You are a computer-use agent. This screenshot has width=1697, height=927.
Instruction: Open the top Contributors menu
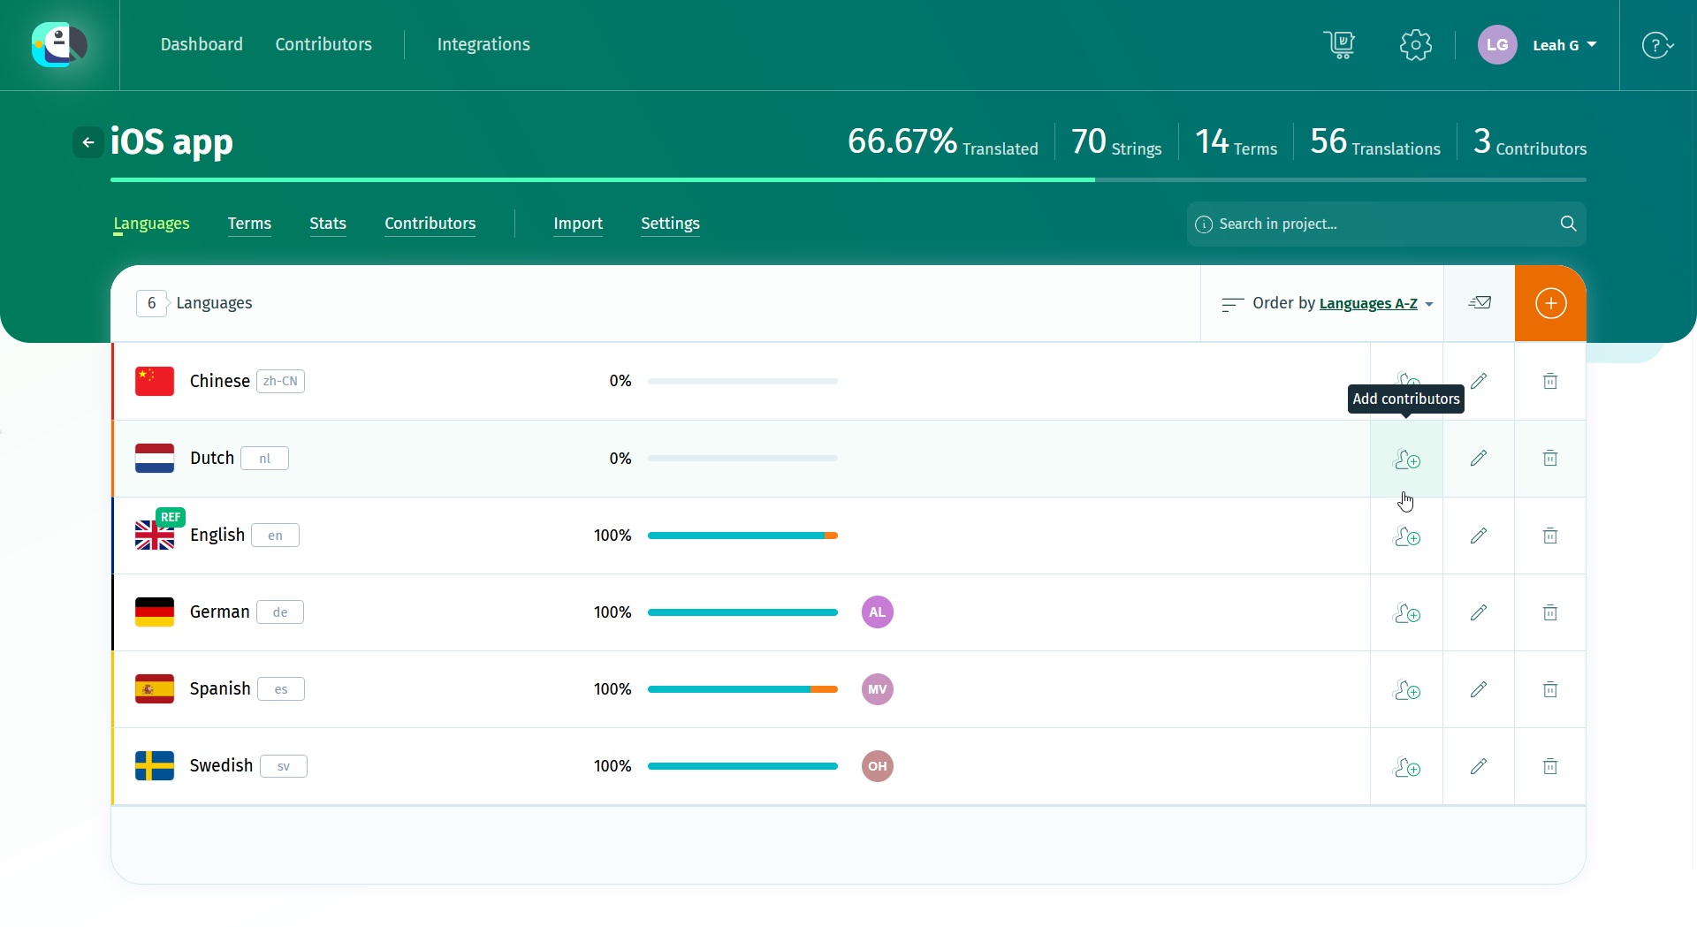pyautogui.click(x=323, y=44)
